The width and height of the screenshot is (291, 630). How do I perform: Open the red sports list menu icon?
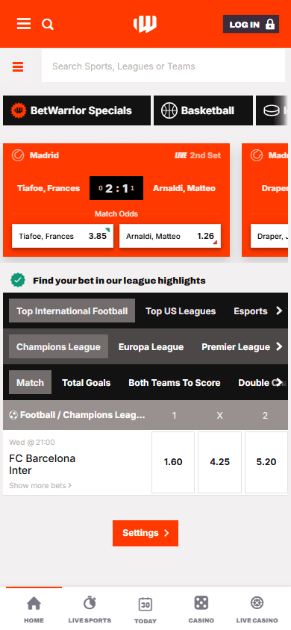pos(18,66)
